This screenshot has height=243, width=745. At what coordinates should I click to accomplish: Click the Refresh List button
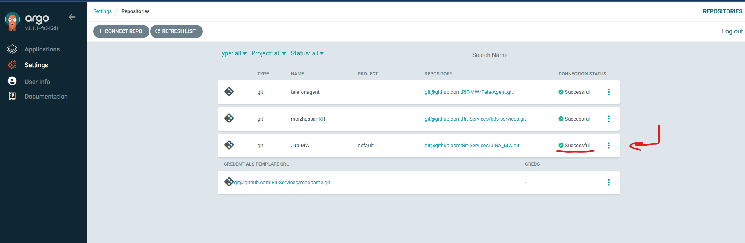[176, 31]
